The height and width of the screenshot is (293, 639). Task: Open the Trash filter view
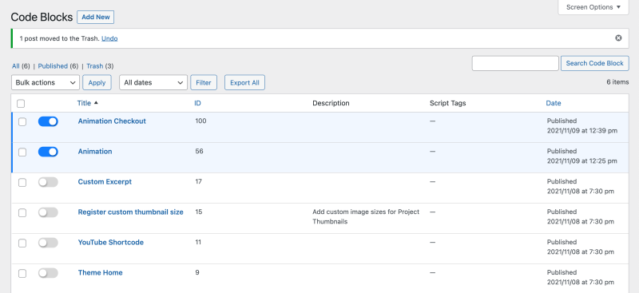point(94,65)
